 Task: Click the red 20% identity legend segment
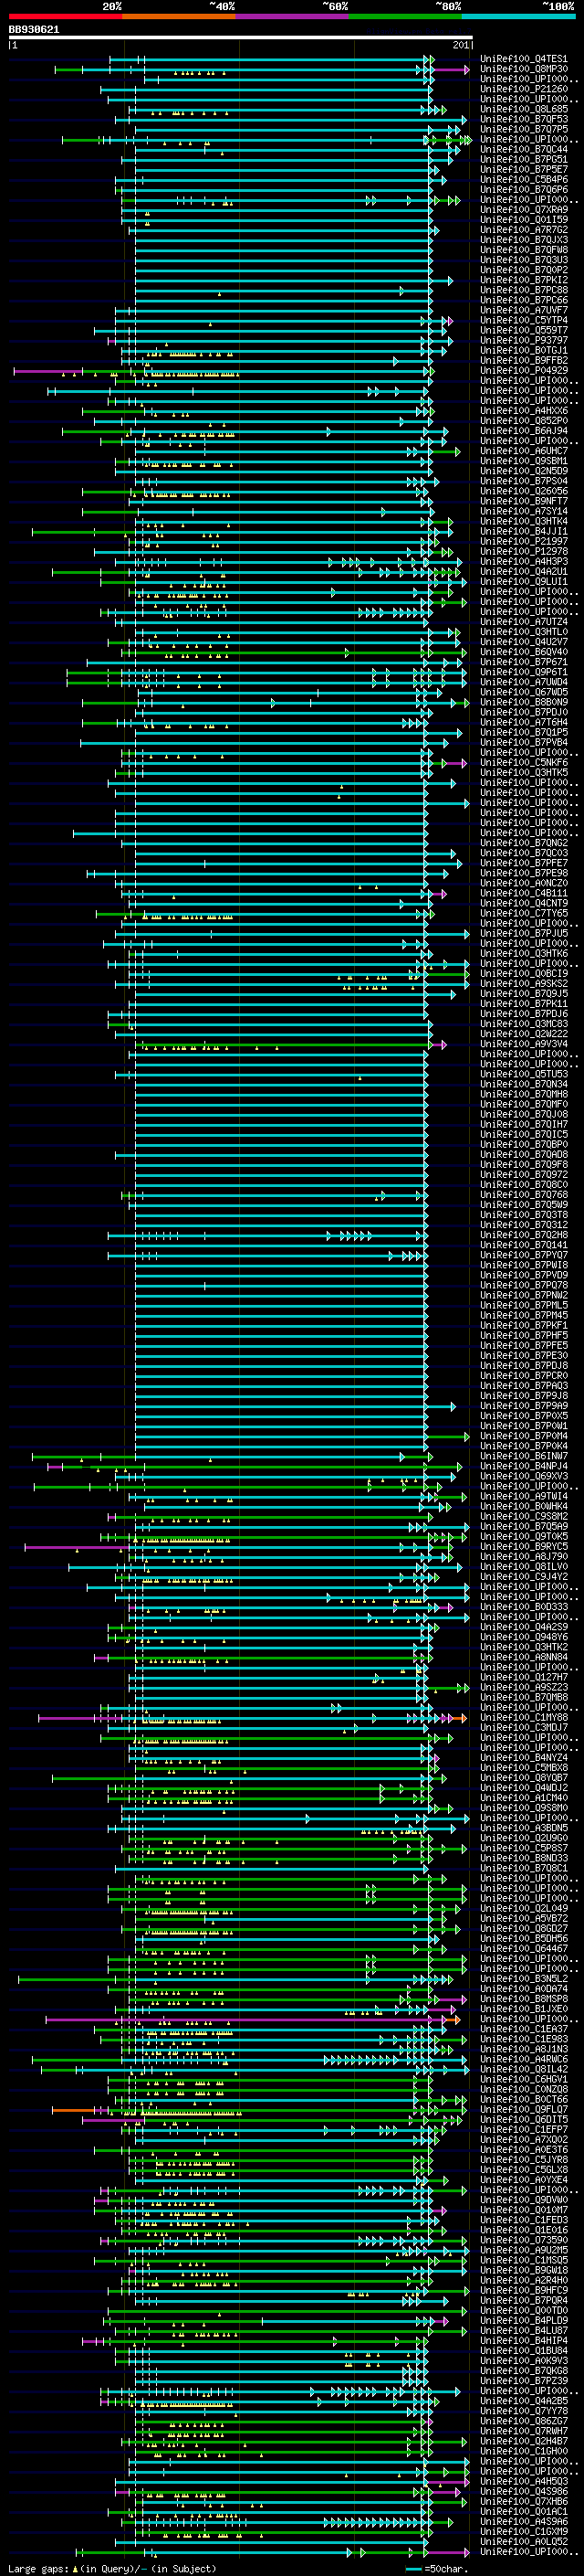(66, 17)
